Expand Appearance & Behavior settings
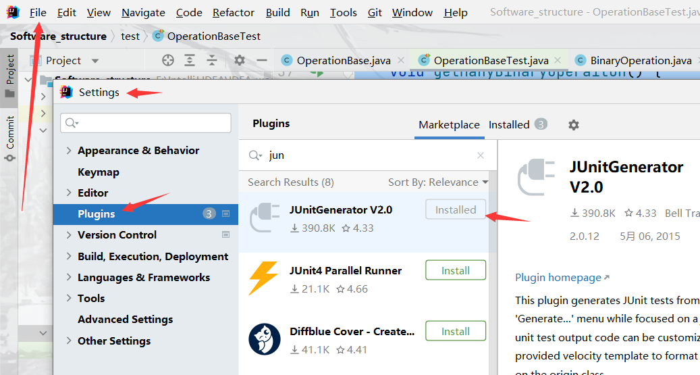This screenshot has width=700, height=375. point(69,151)
